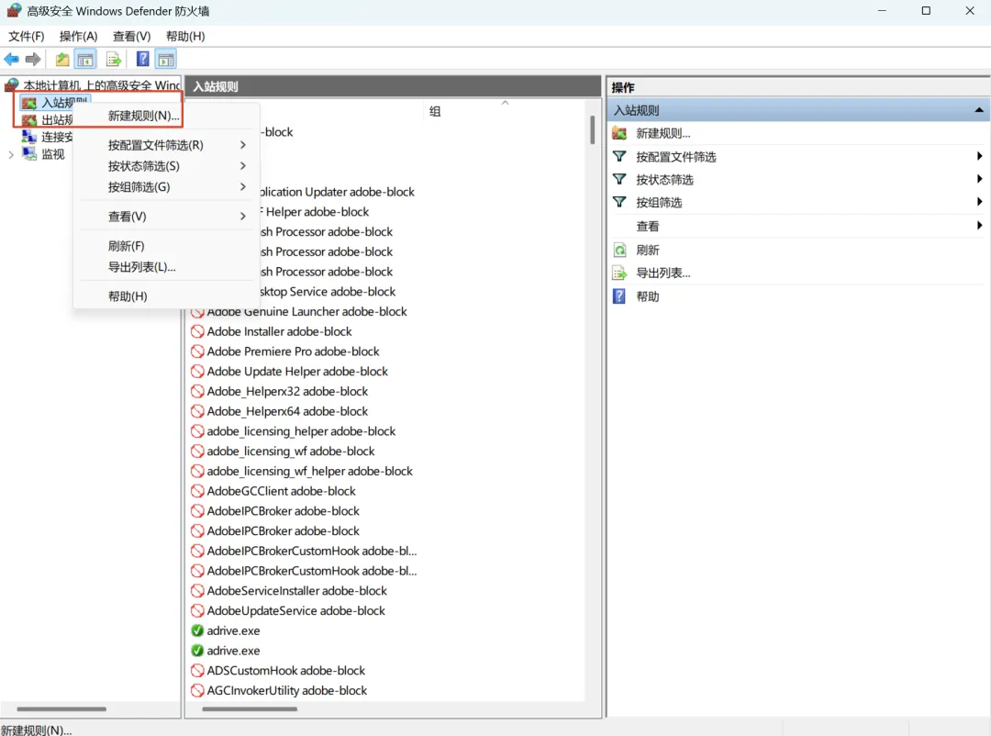
Task: Expand 查看(V) context submenu arrow
Action: click(242, 217)
